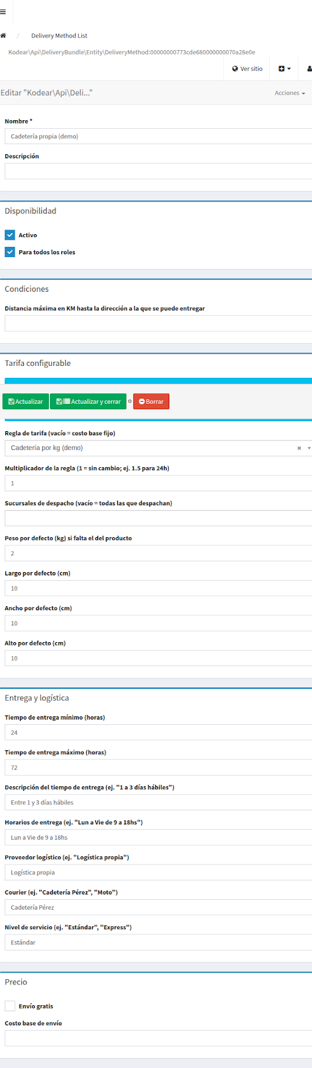Open Sucursales de despacho selector
This screenshot has height=1068, width=312.
point(158,518)
